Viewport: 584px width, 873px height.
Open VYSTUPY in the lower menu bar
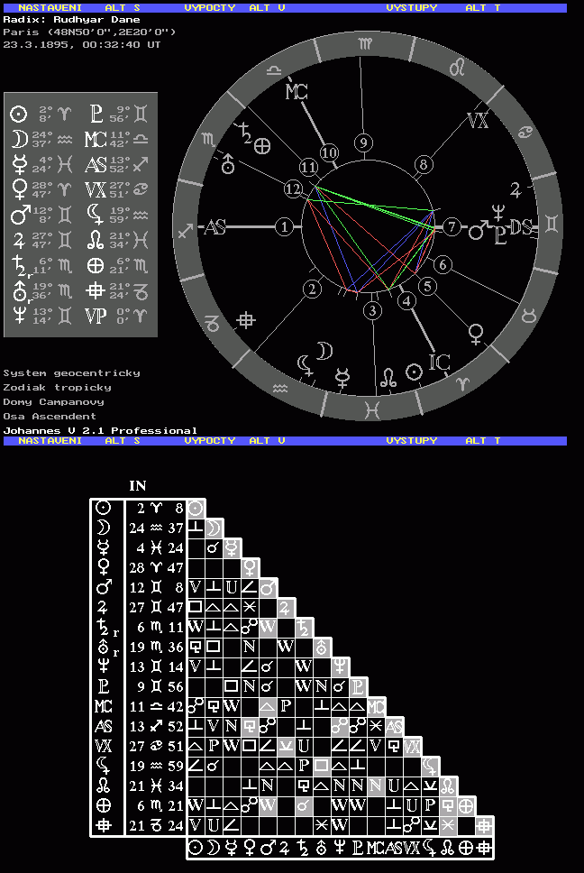[x=412, y=441]
